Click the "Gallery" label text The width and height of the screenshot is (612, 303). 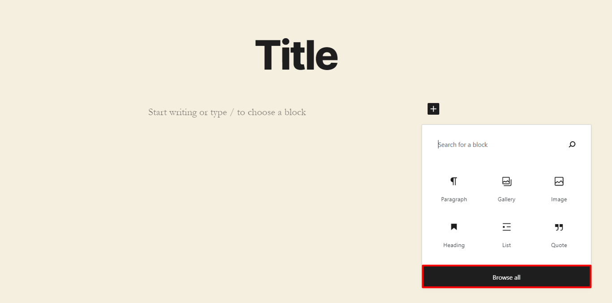click(x=506, y=199)
